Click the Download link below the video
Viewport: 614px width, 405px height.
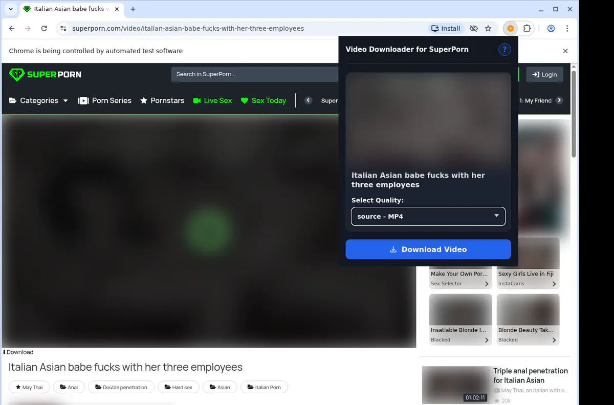click(x=18, y=352)
